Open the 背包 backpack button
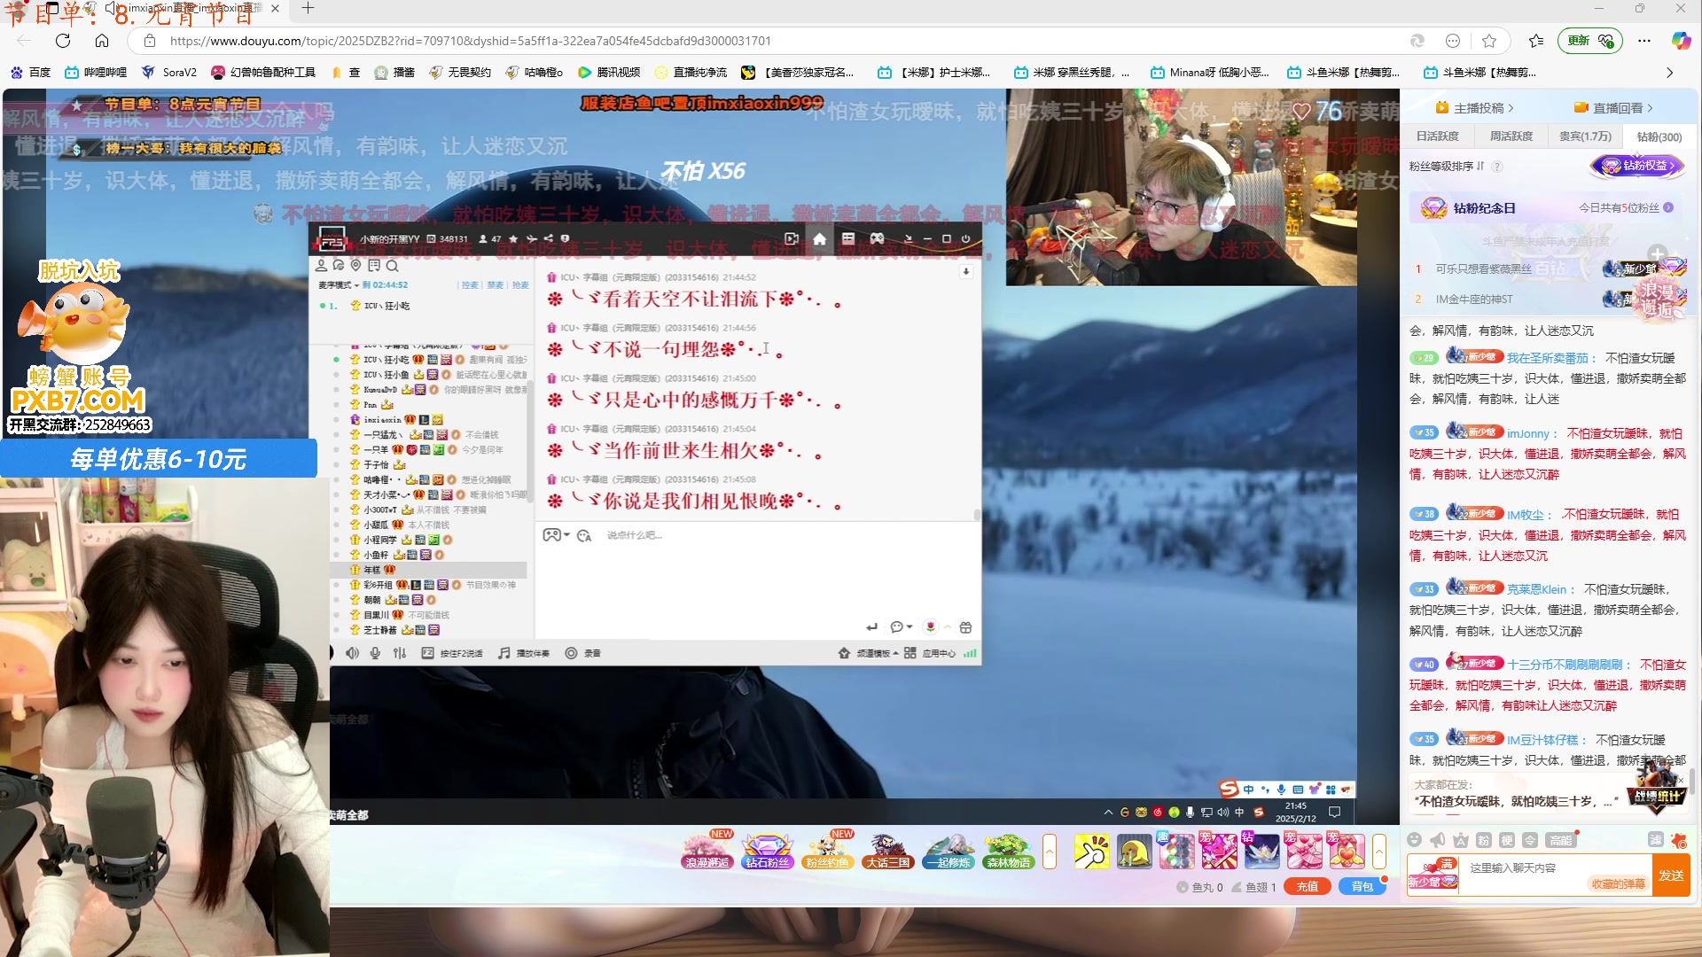Viewport: 1702px width, 957px height. tap(1362, 887)
